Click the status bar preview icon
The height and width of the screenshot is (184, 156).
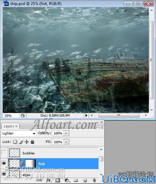(23, 116)
